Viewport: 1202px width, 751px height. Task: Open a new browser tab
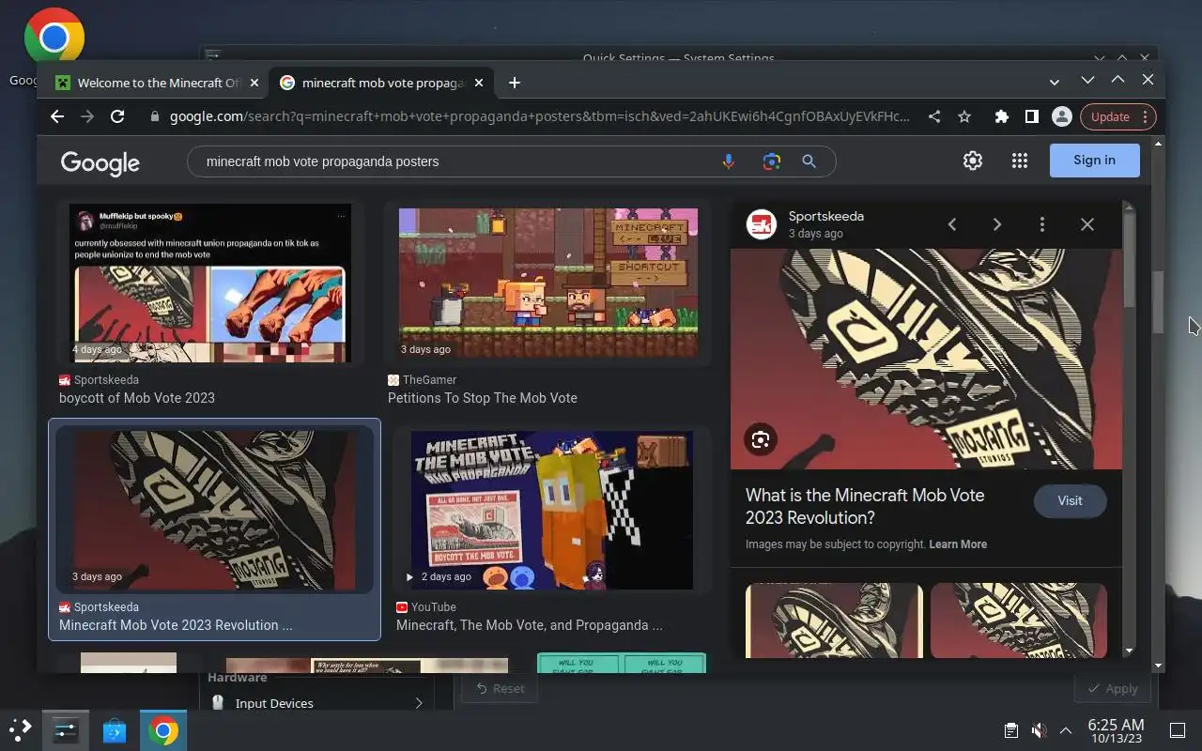coord(514,83)
